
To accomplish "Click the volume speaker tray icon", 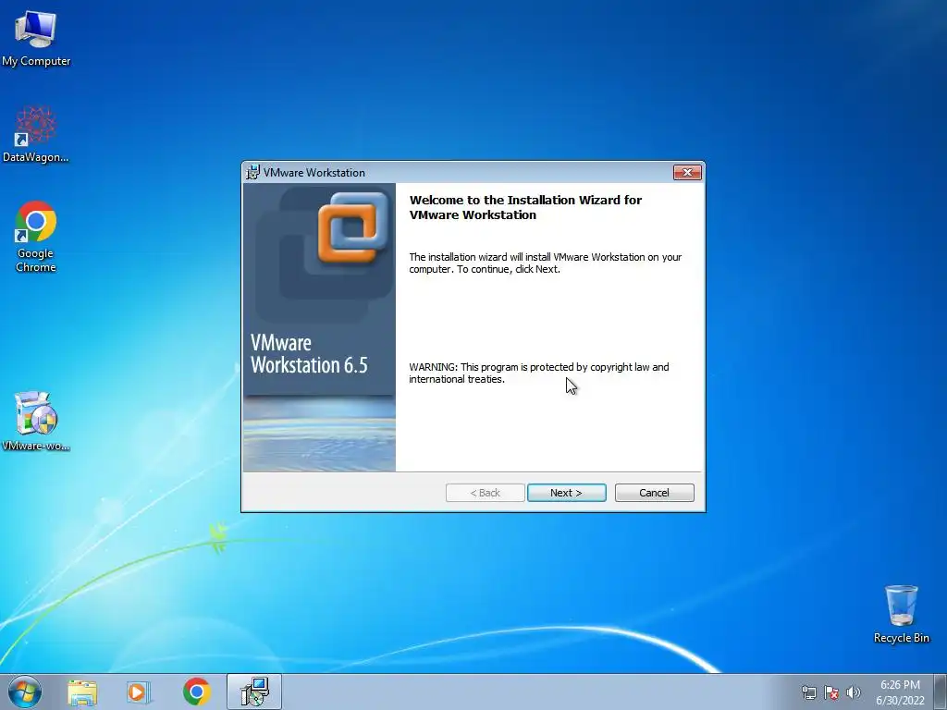I will click(854, 692).
